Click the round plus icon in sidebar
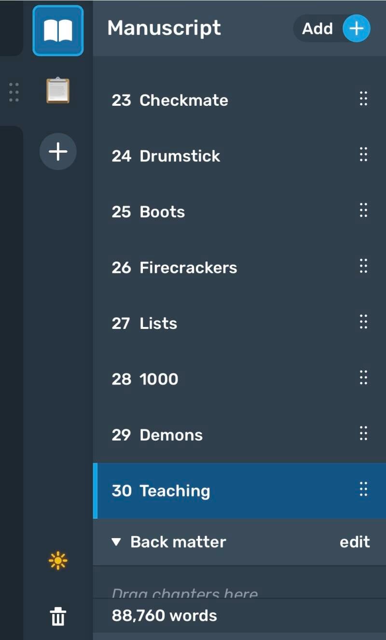The image size is (386, 640). pos(58,152)
